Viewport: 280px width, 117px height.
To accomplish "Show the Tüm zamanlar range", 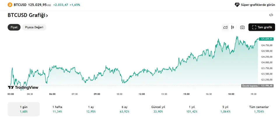I will point(259,109).
